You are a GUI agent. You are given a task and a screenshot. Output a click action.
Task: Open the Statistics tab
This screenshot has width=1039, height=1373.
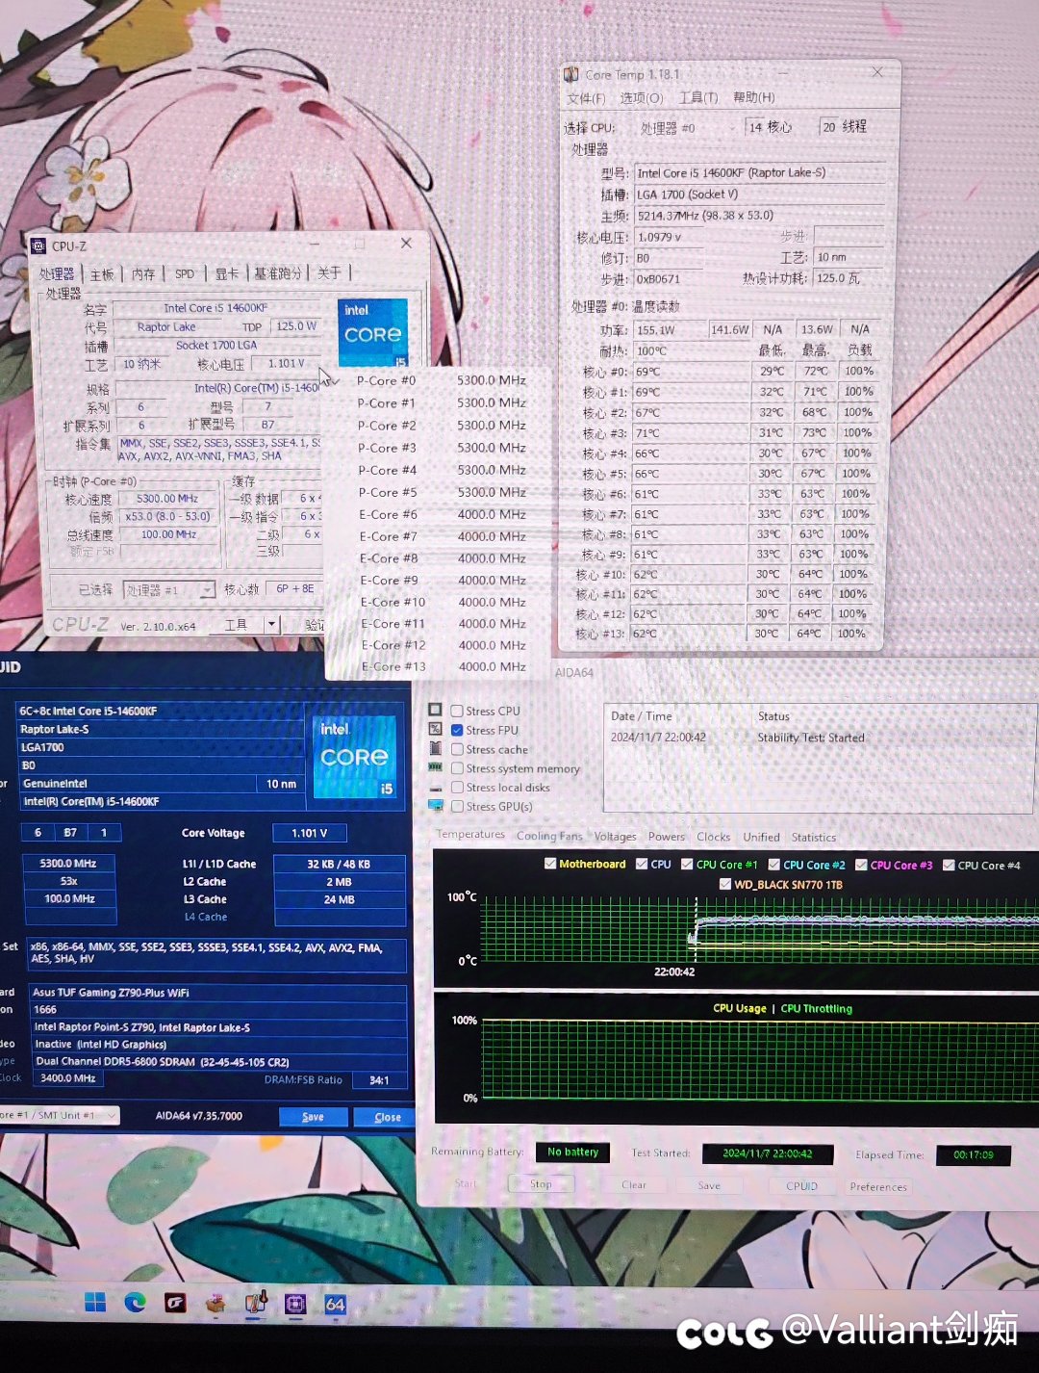814,838
